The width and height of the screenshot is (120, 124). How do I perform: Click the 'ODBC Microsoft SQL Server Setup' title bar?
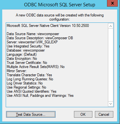[60, 5]
